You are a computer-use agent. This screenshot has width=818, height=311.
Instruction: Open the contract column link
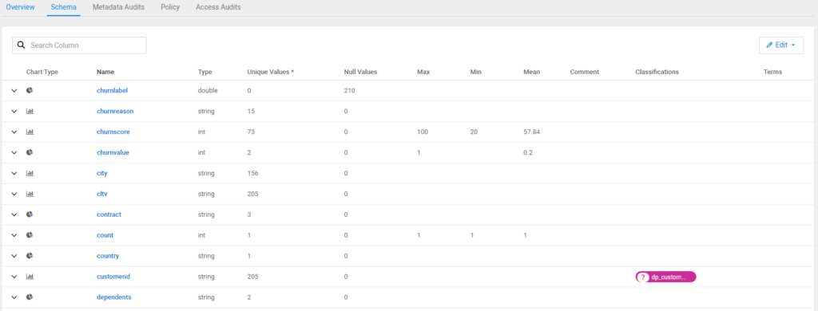(109, 214)
